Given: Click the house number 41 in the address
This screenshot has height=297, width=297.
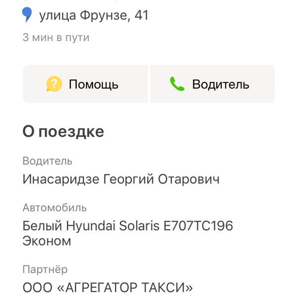Looking at the screenshot, I should click(x=141, y=15).
